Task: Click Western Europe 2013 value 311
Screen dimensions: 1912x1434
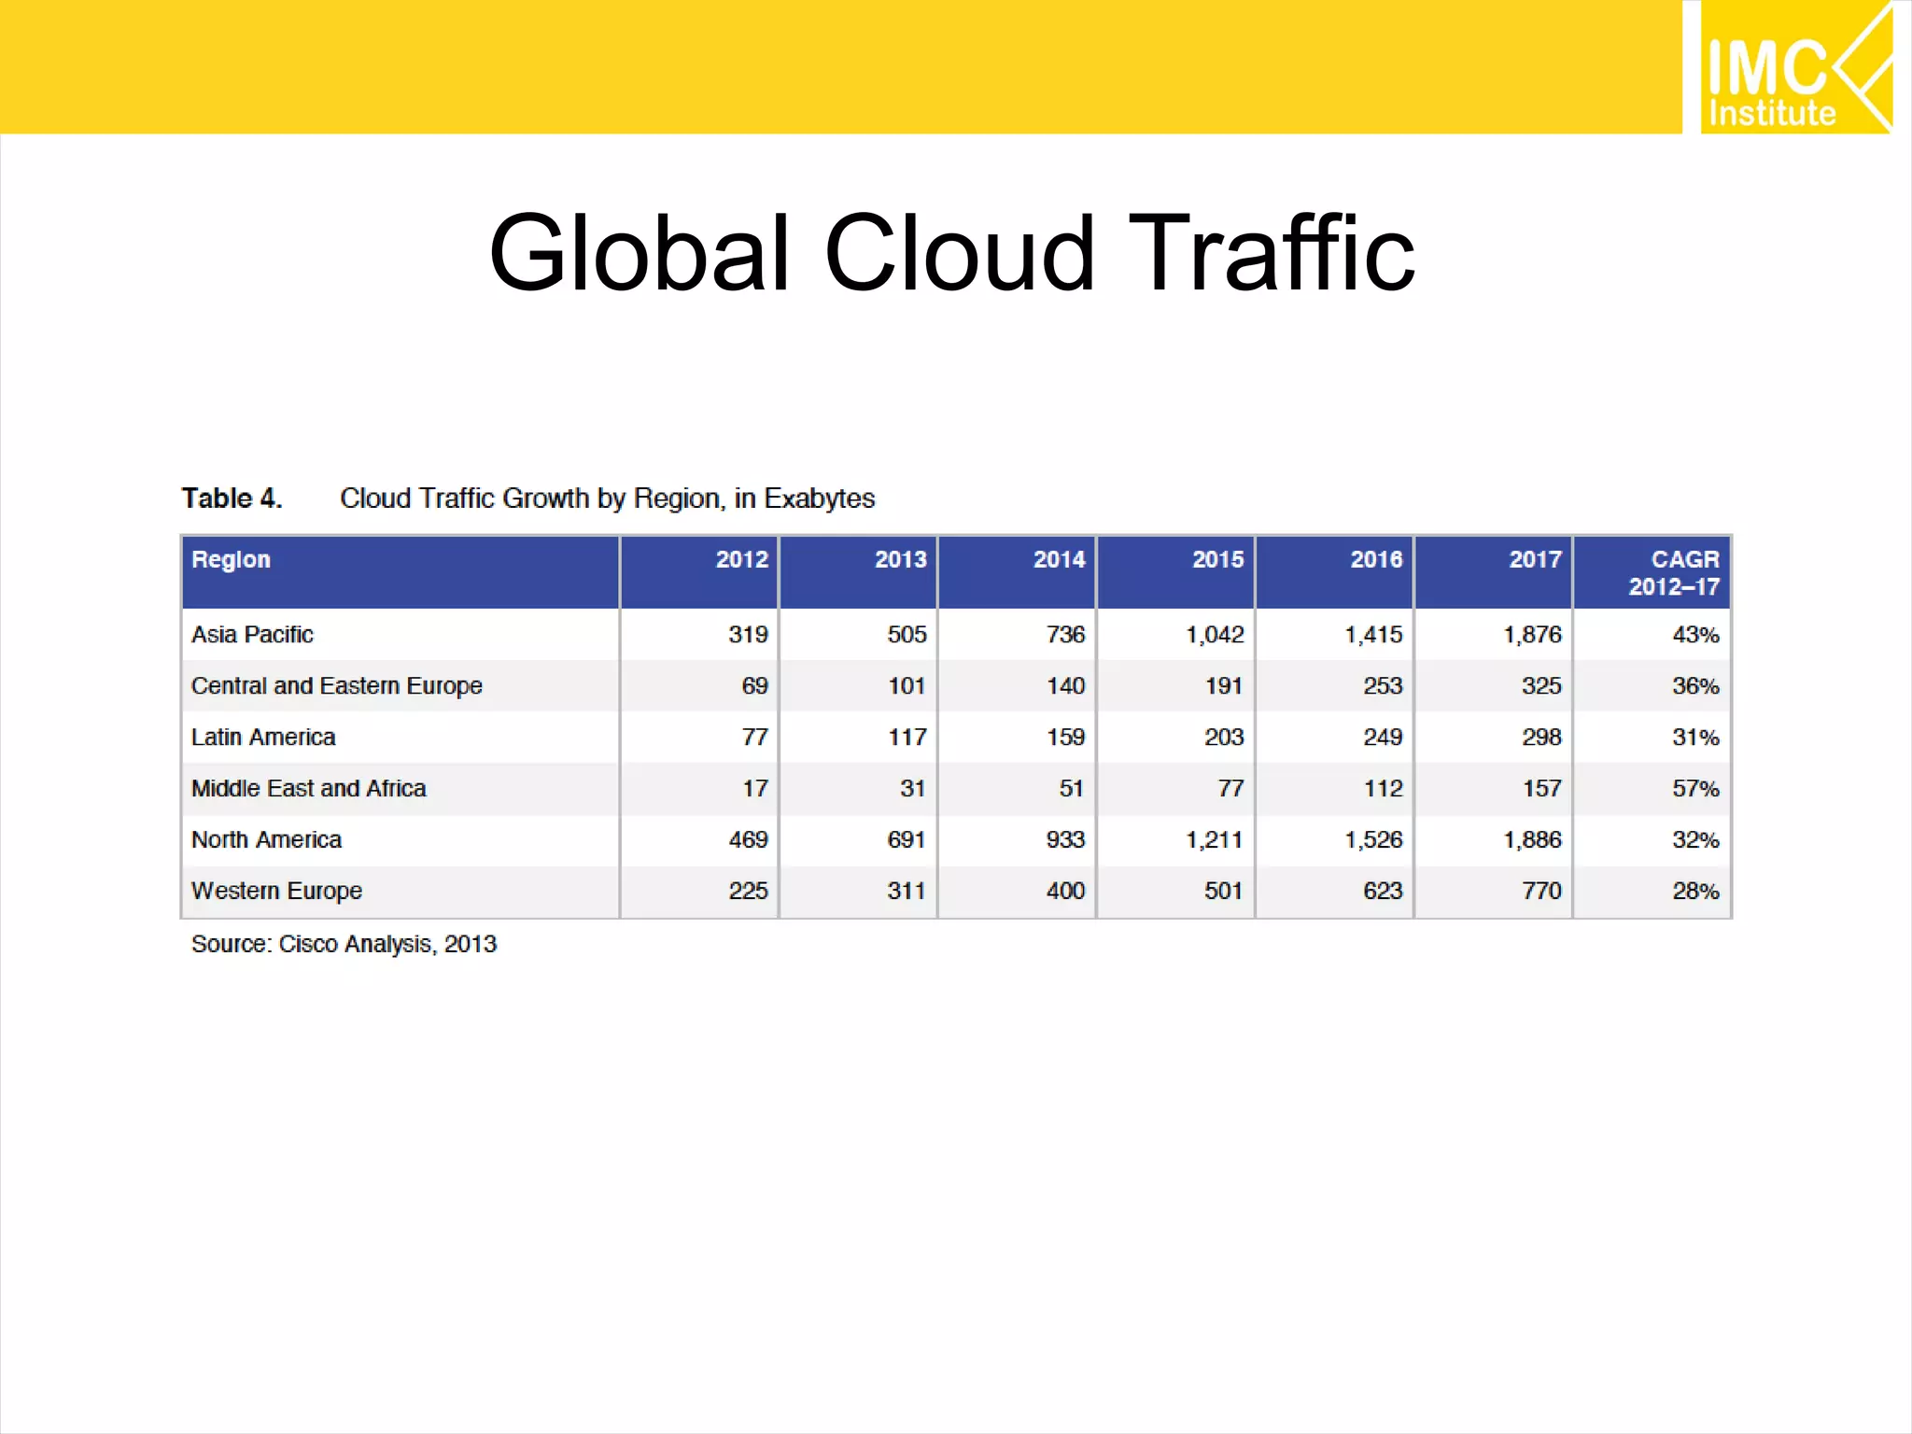Action: coord(907,892)
